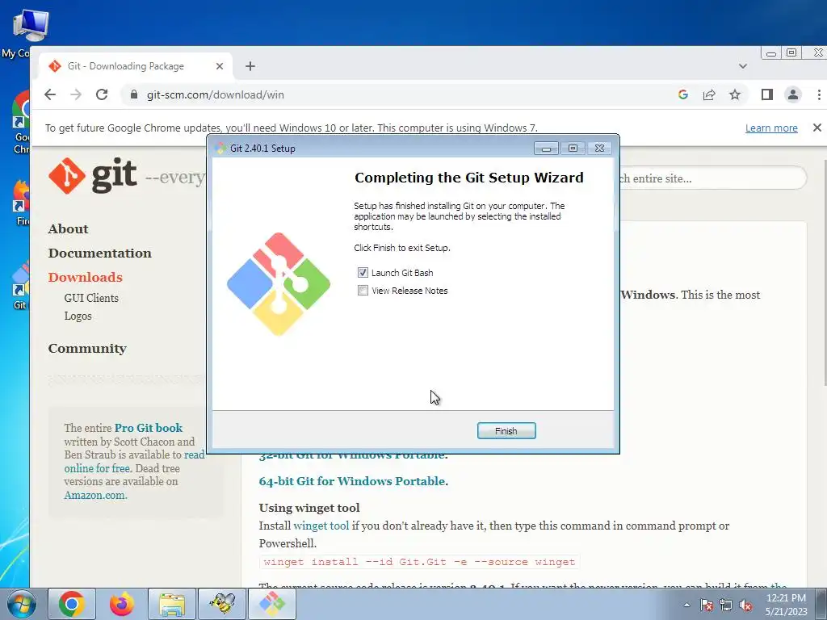Open Logos sidebar link
The height and width of the screenshot is (620, 827).
tap(78, 316)
